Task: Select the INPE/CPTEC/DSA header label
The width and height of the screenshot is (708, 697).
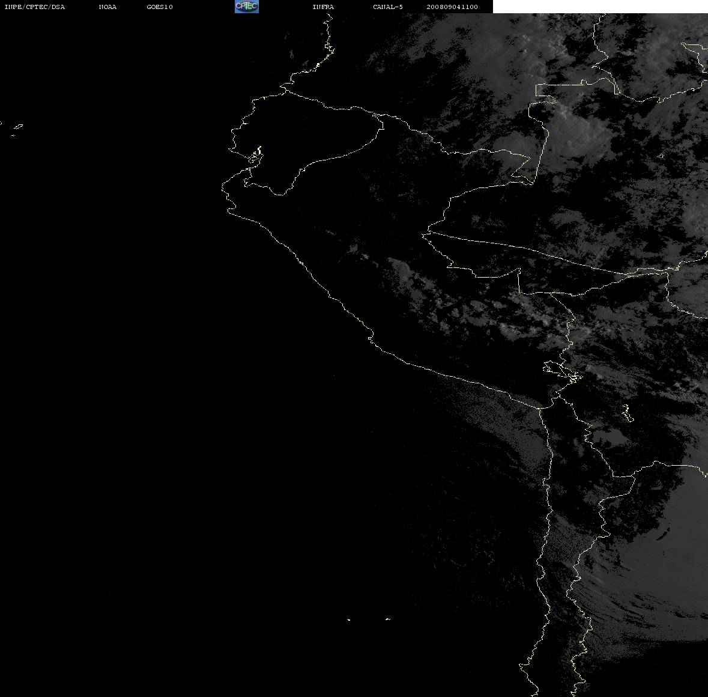Action: pos(34,7)
